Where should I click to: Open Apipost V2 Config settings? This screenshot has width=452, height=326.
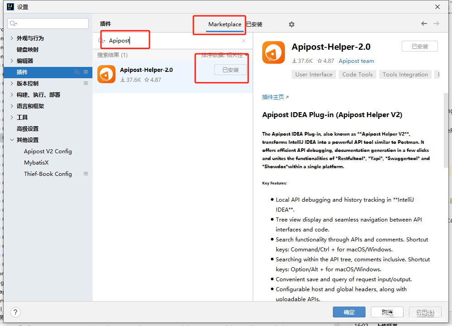(x=48, y=151)
